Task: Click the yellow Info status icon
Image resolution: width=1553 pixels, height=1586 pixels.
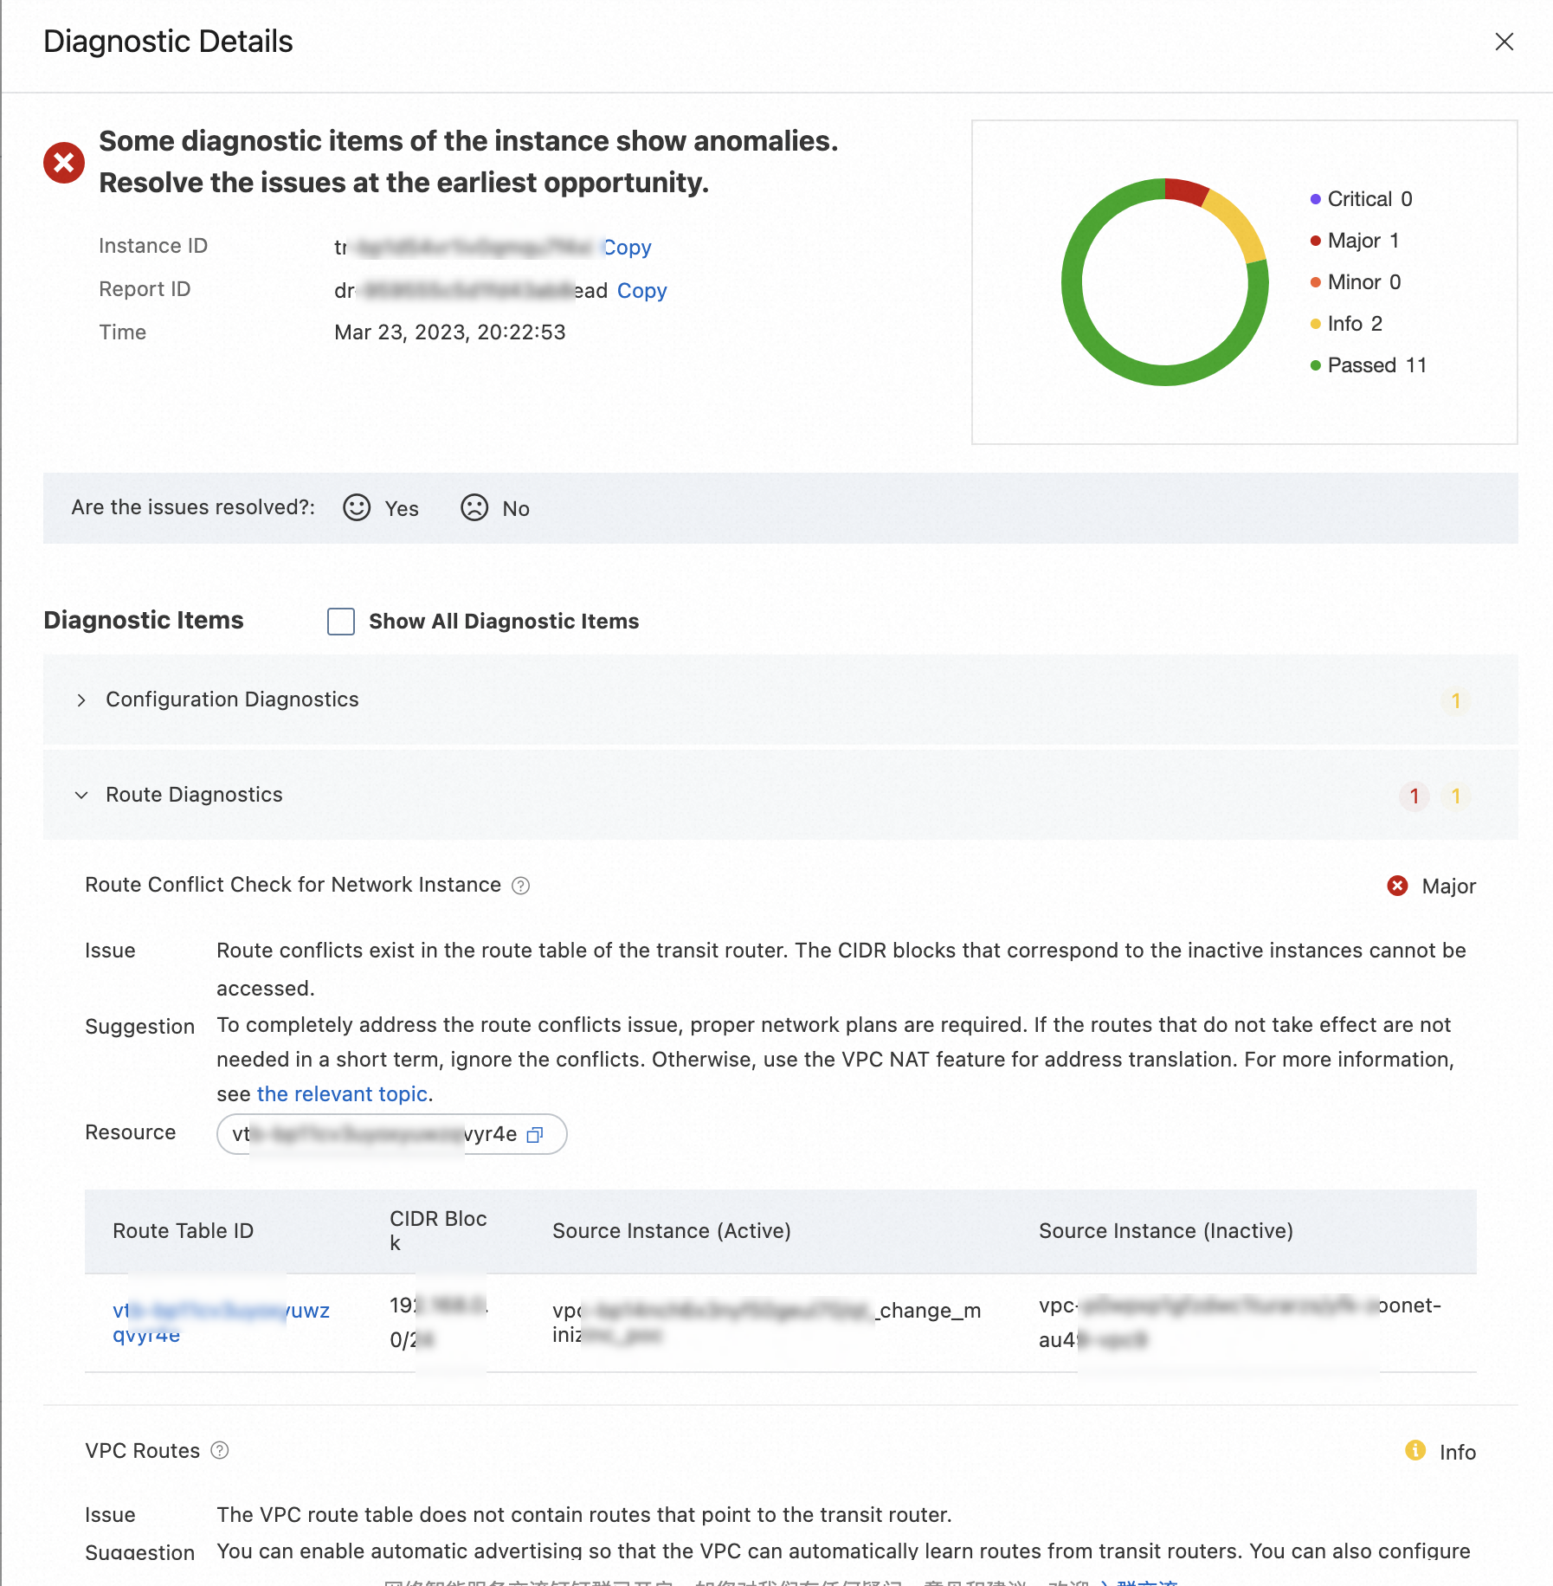Action: [1415, 1451]
